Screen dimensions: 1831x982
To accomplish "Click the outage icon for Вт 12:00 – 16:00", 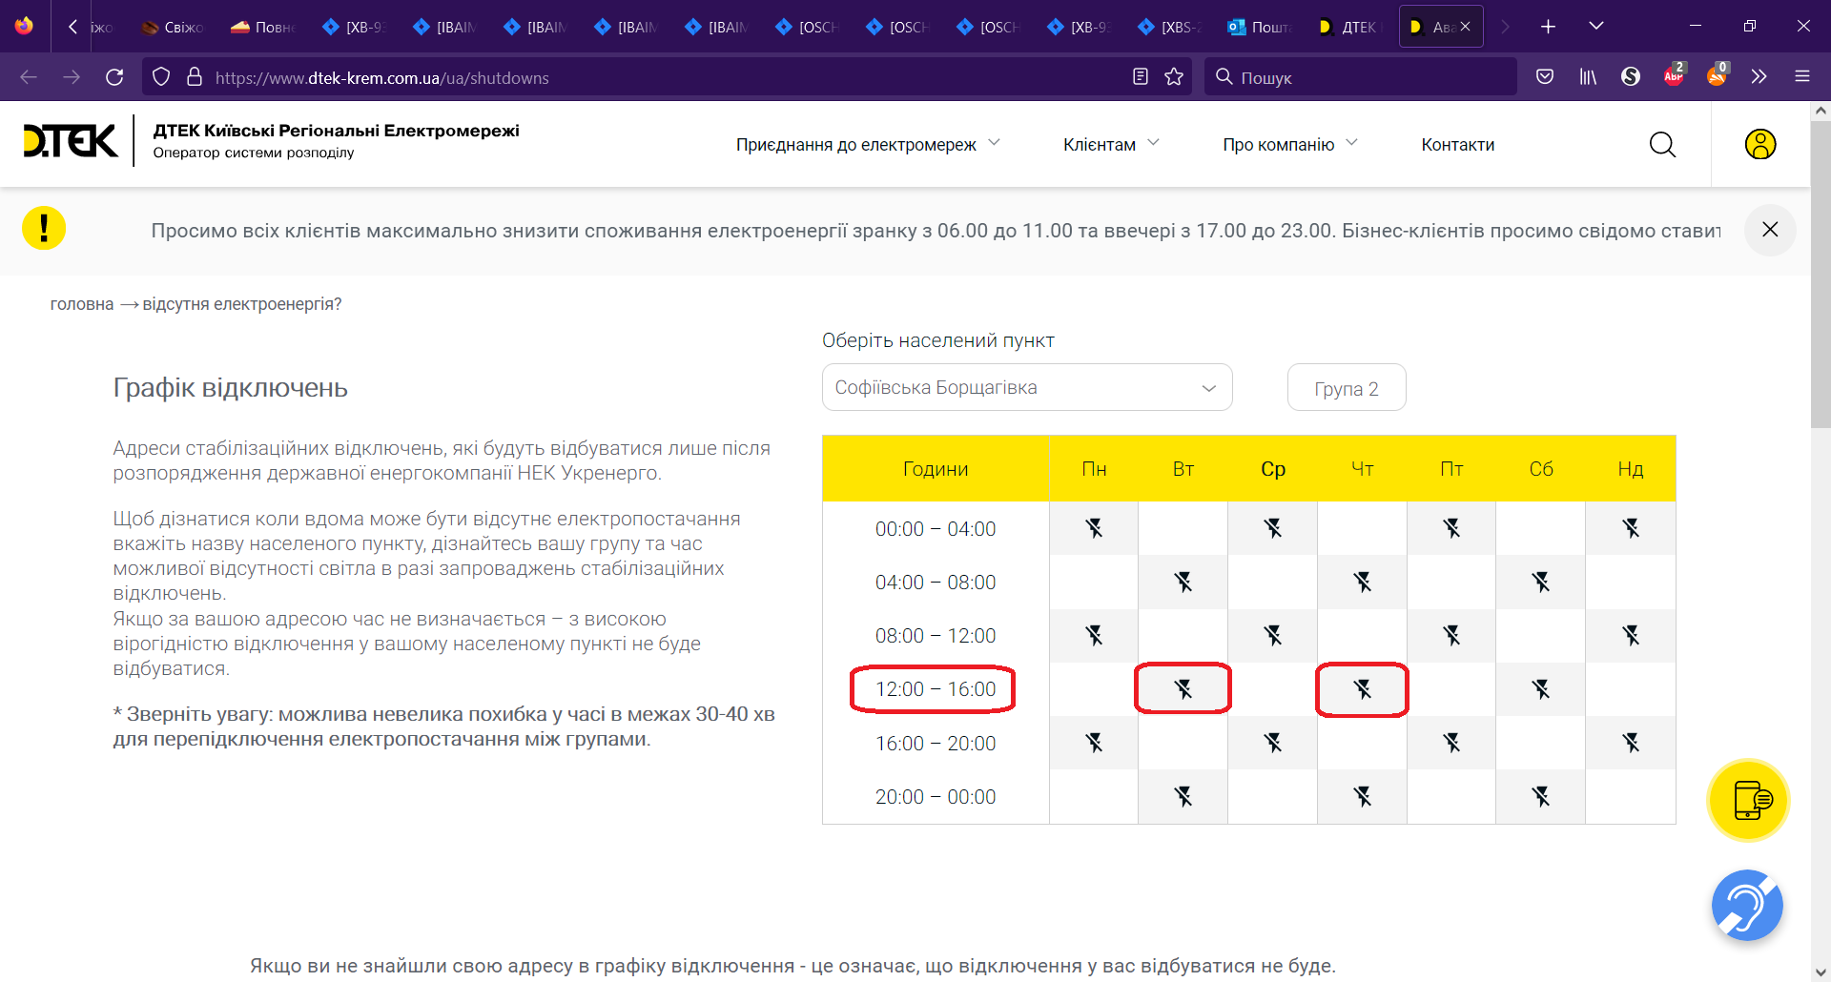I will pos(1183,689).
